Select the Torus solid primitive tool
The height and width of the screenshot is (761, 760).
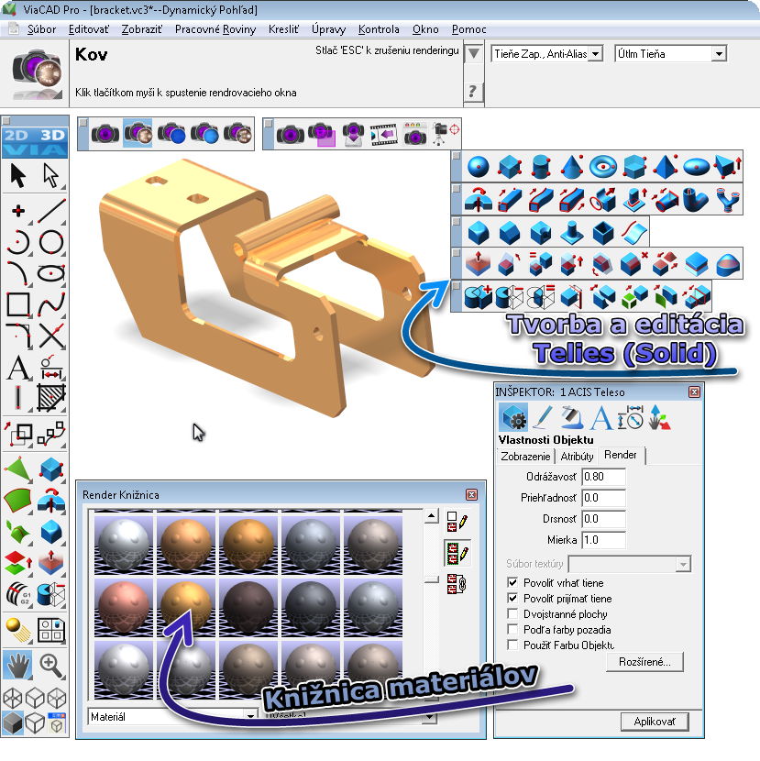602,167
